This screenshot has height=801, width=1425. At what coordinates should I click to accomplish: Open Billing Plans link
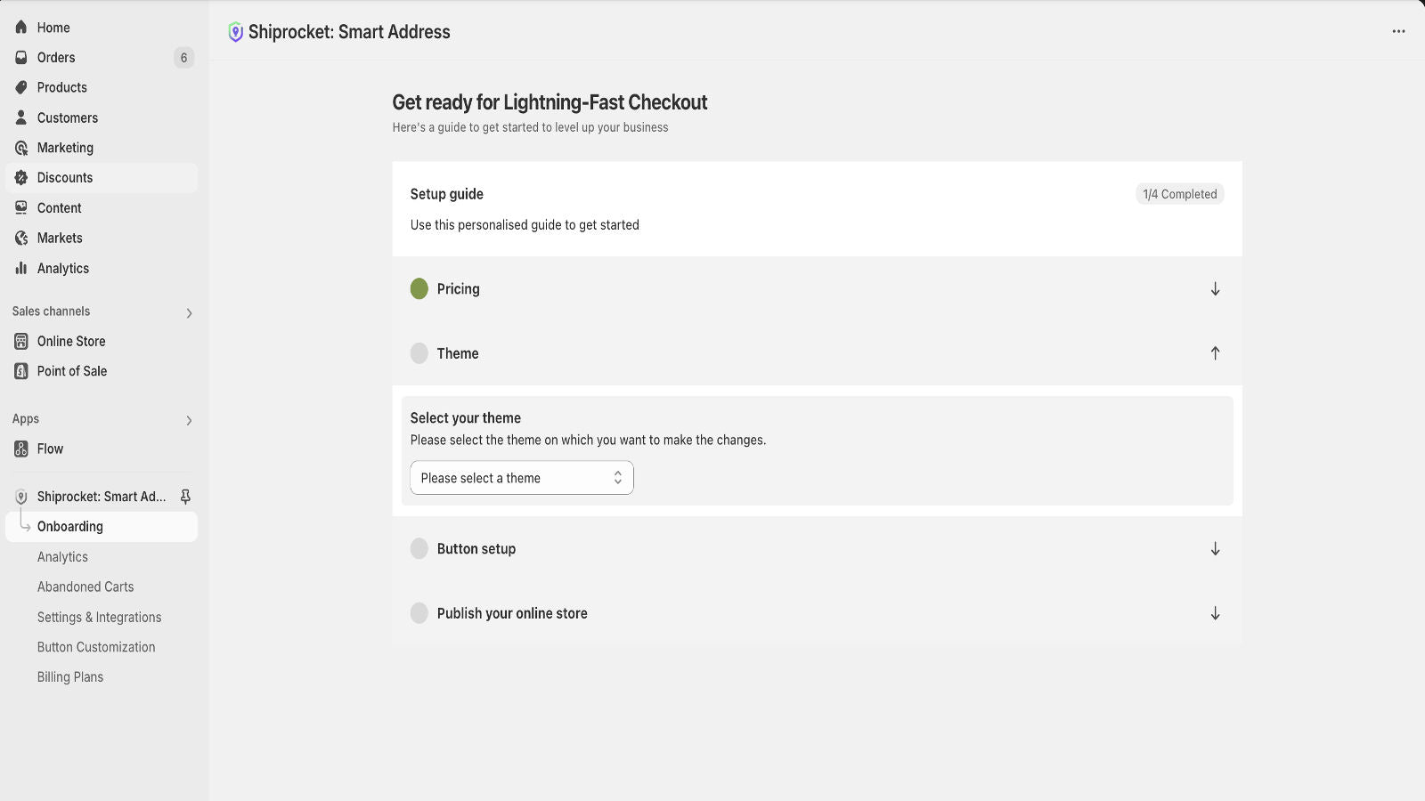click(x=70, y=677)
